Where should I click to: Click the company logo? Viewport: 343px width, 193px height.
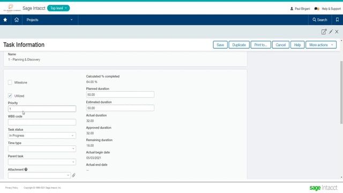12,9
